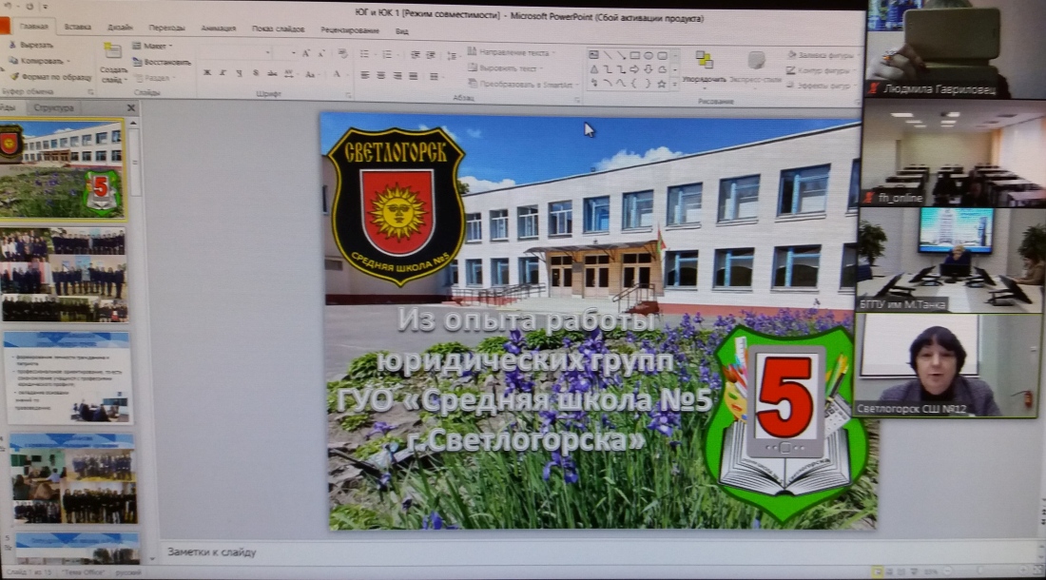The image size is (1046, 580).
Task: Select the second slide thumbnail with group photos
Action: (64, 275)
